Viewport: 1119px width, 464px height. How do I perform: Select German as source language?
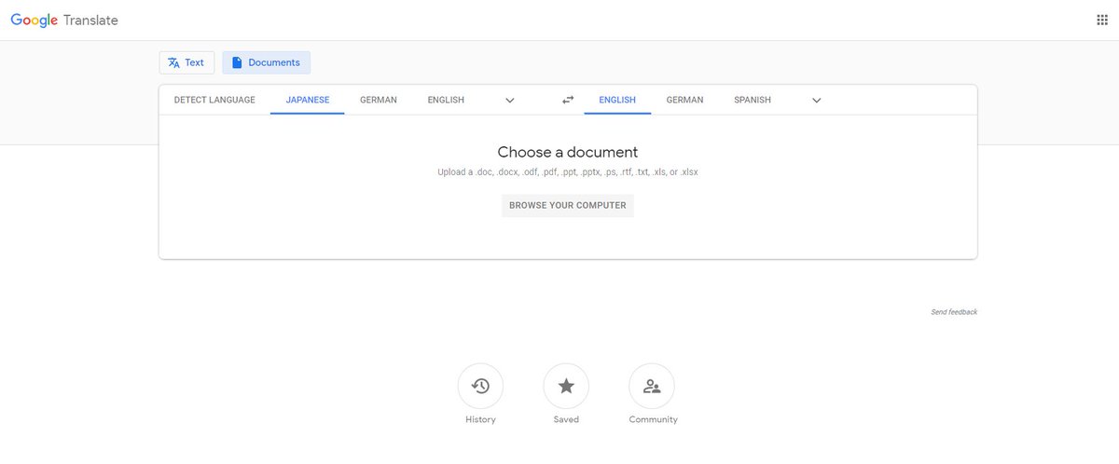[379, 100]
